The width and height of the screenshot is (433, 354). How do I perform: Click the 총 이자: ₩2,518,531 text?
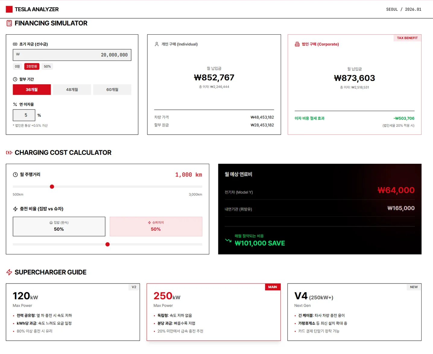pos(355,88)
